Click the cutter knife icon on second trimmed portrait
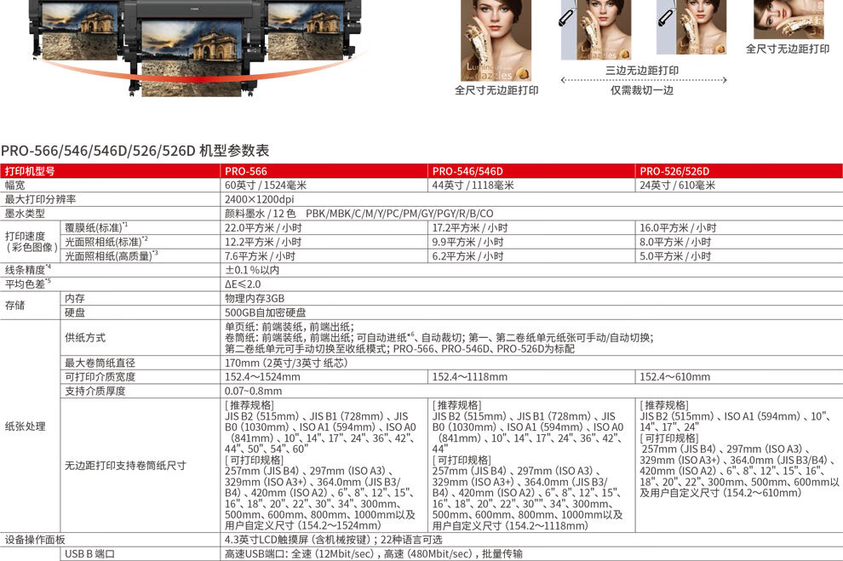Screen dimensions: 843x561 [x=664, y=17]
